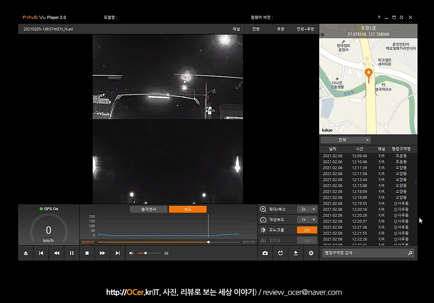Open settings with the gear icon
434x303 pixels.
[x=311, y=253]
